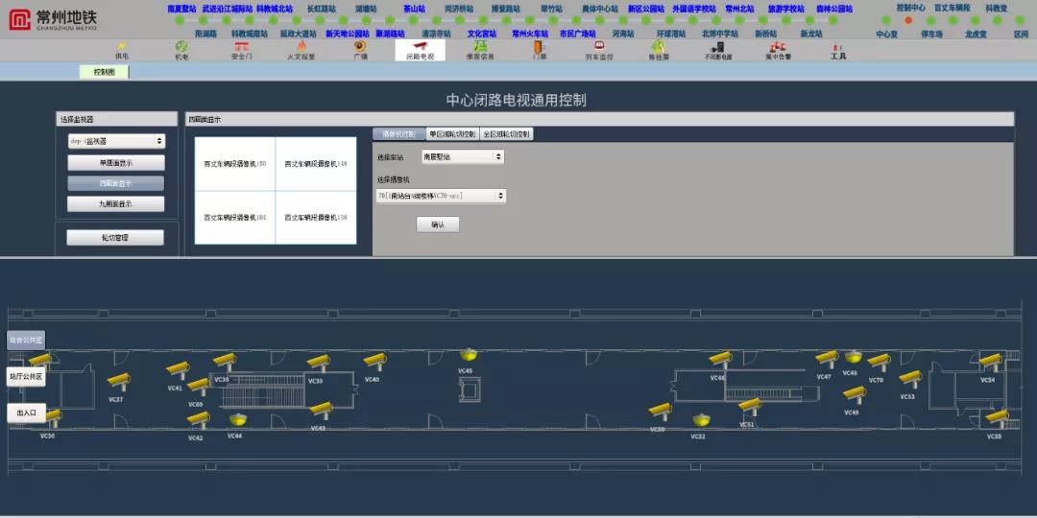The height and width of the screenshot is (518, 1037).
Task: Click camera VC50 icon
Action: [x=660, y=411]
